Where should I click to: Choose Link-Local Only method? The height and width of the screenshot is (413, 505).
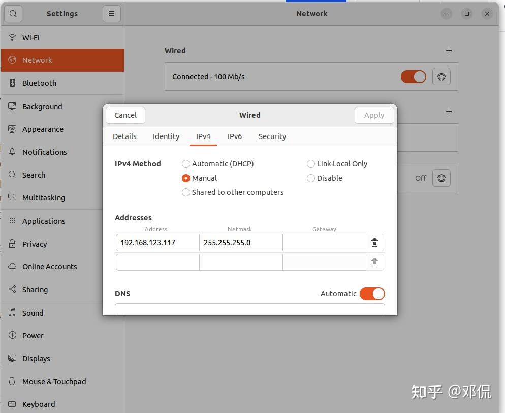pyautogui.click(x=310, y=164)
